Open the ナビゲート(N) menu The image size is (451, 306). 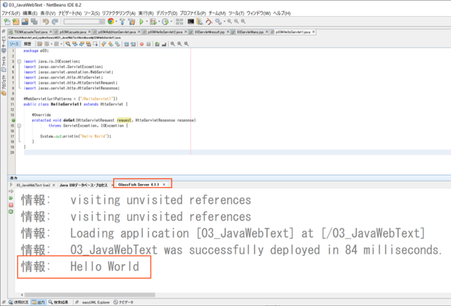(70, 14)
